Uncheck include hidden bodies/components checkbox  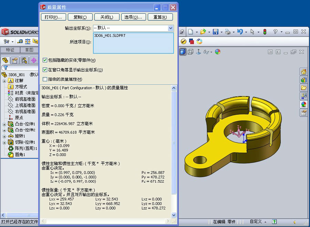click(x=45, y=60)
